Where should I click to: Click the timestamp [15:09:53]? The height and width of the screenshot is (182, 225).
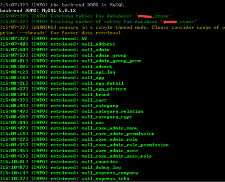(14, 156)
